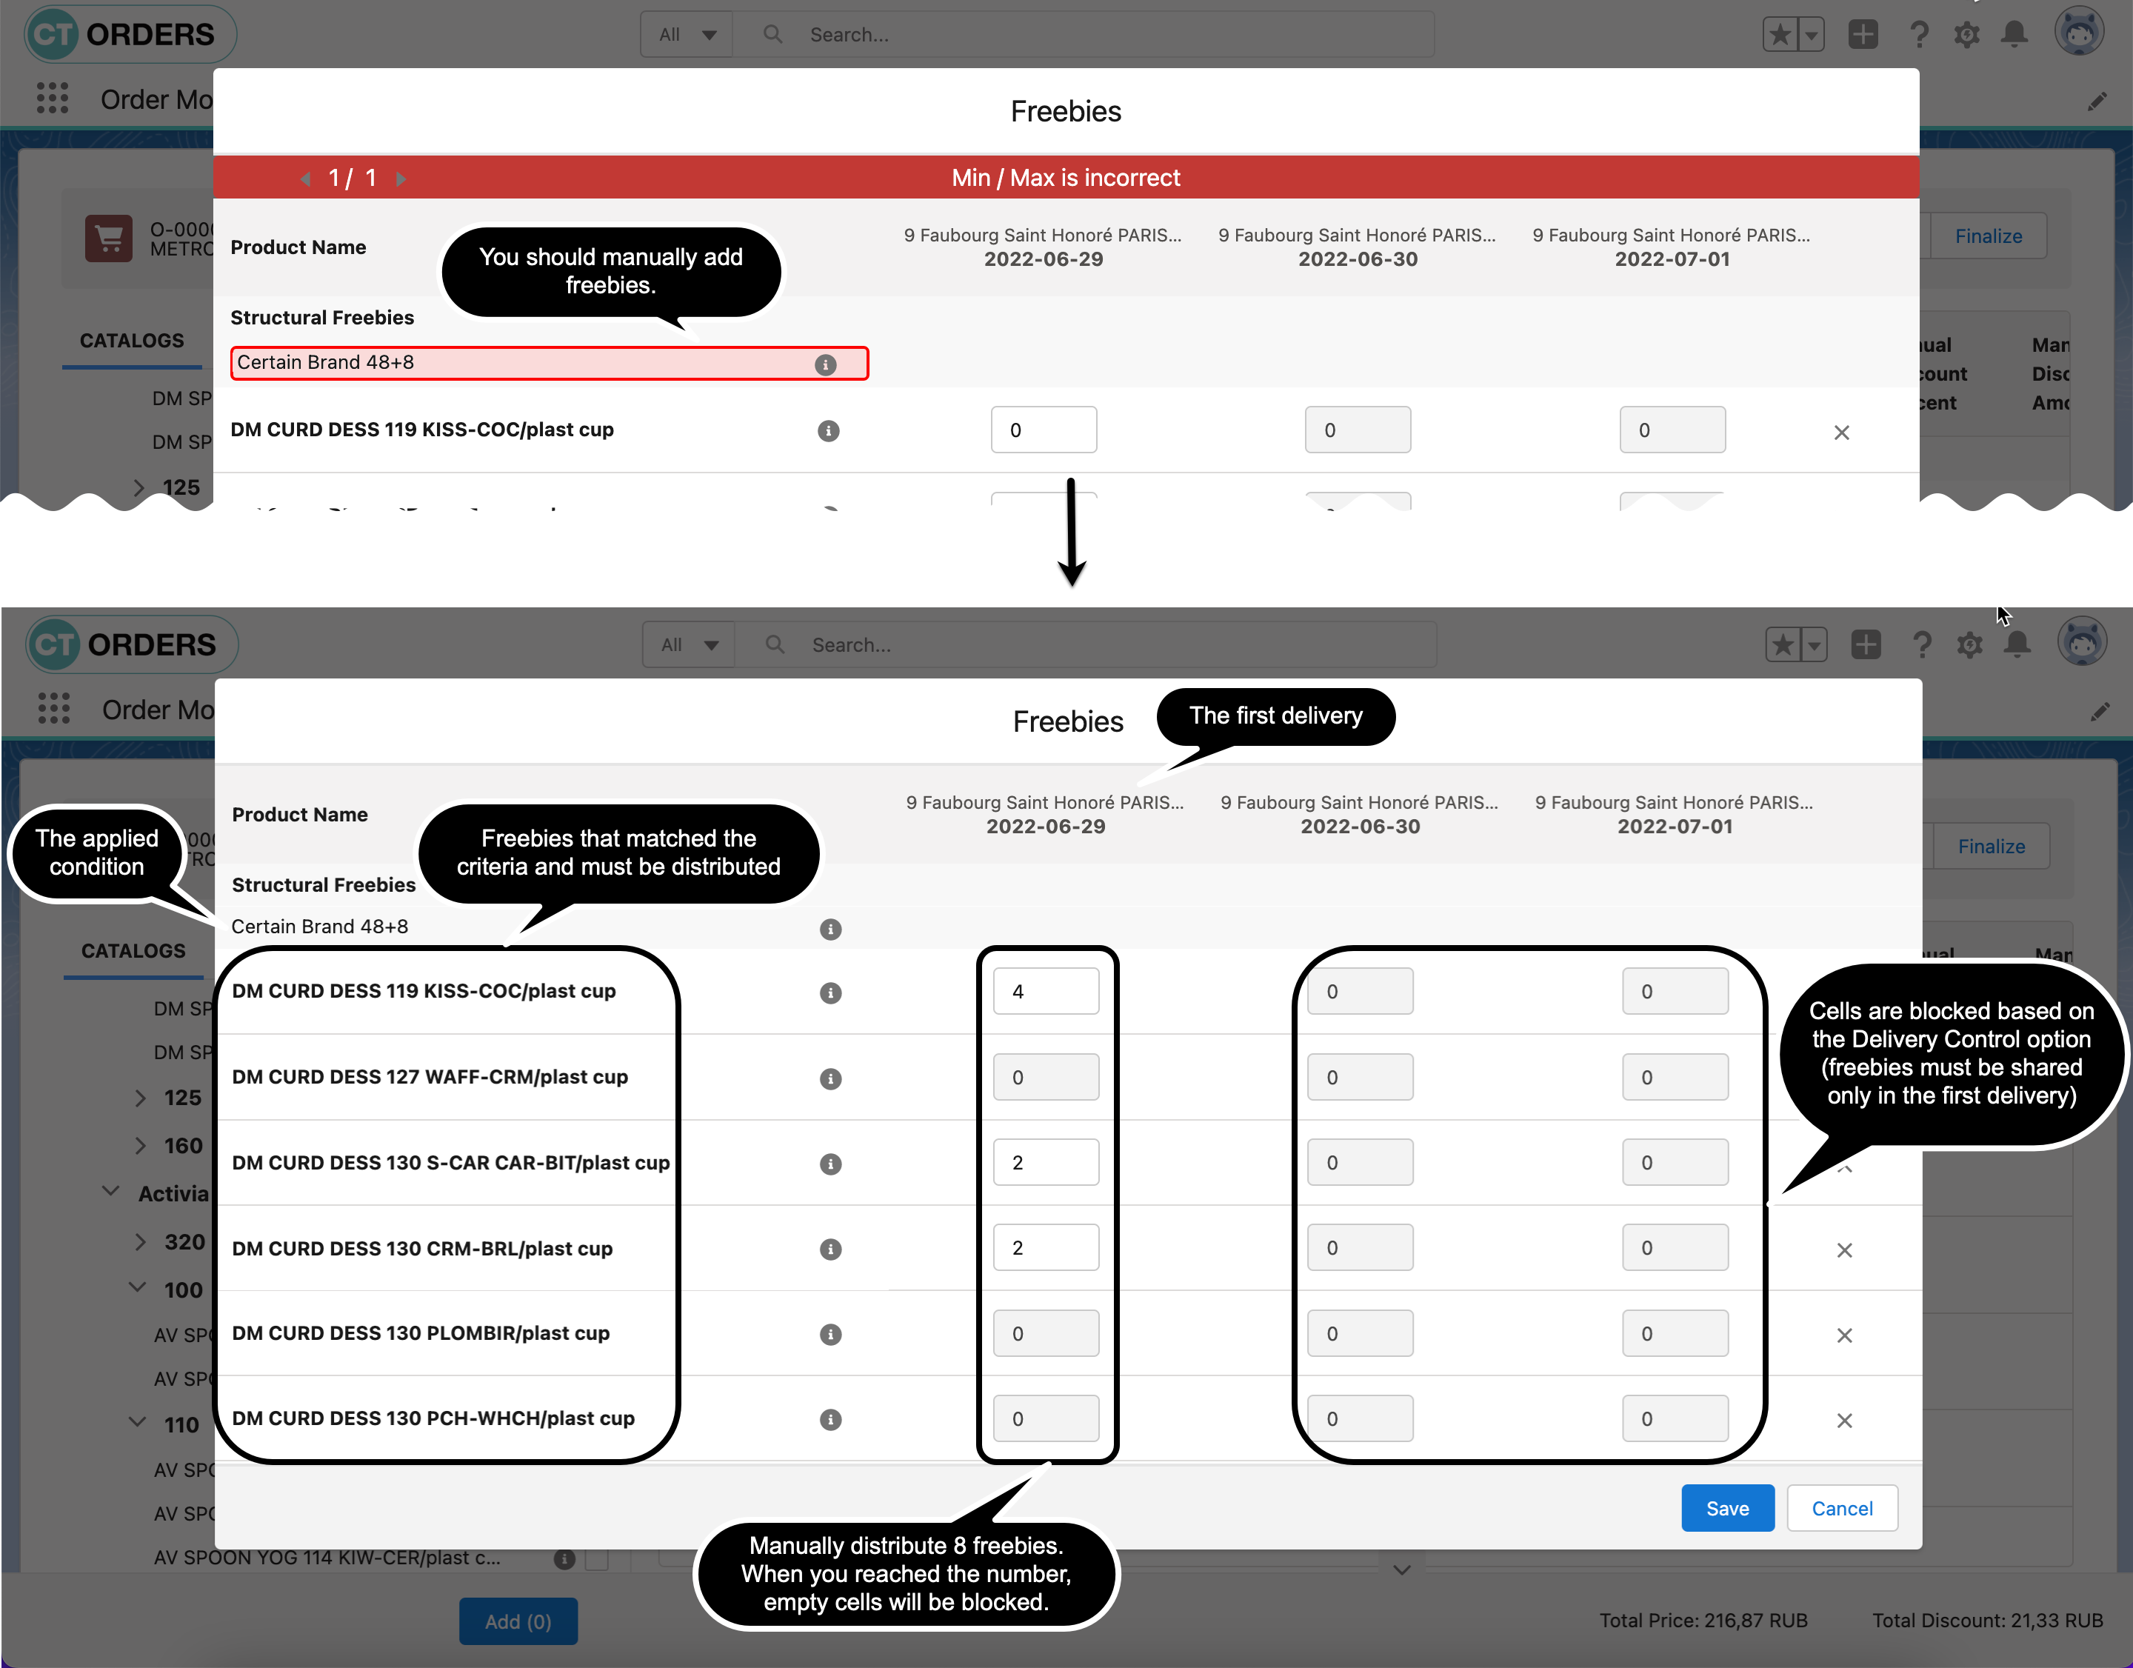Screen dimensions: 2133x1668
Task: Click the edit pencil icon
Action: tap(2100, 712)
